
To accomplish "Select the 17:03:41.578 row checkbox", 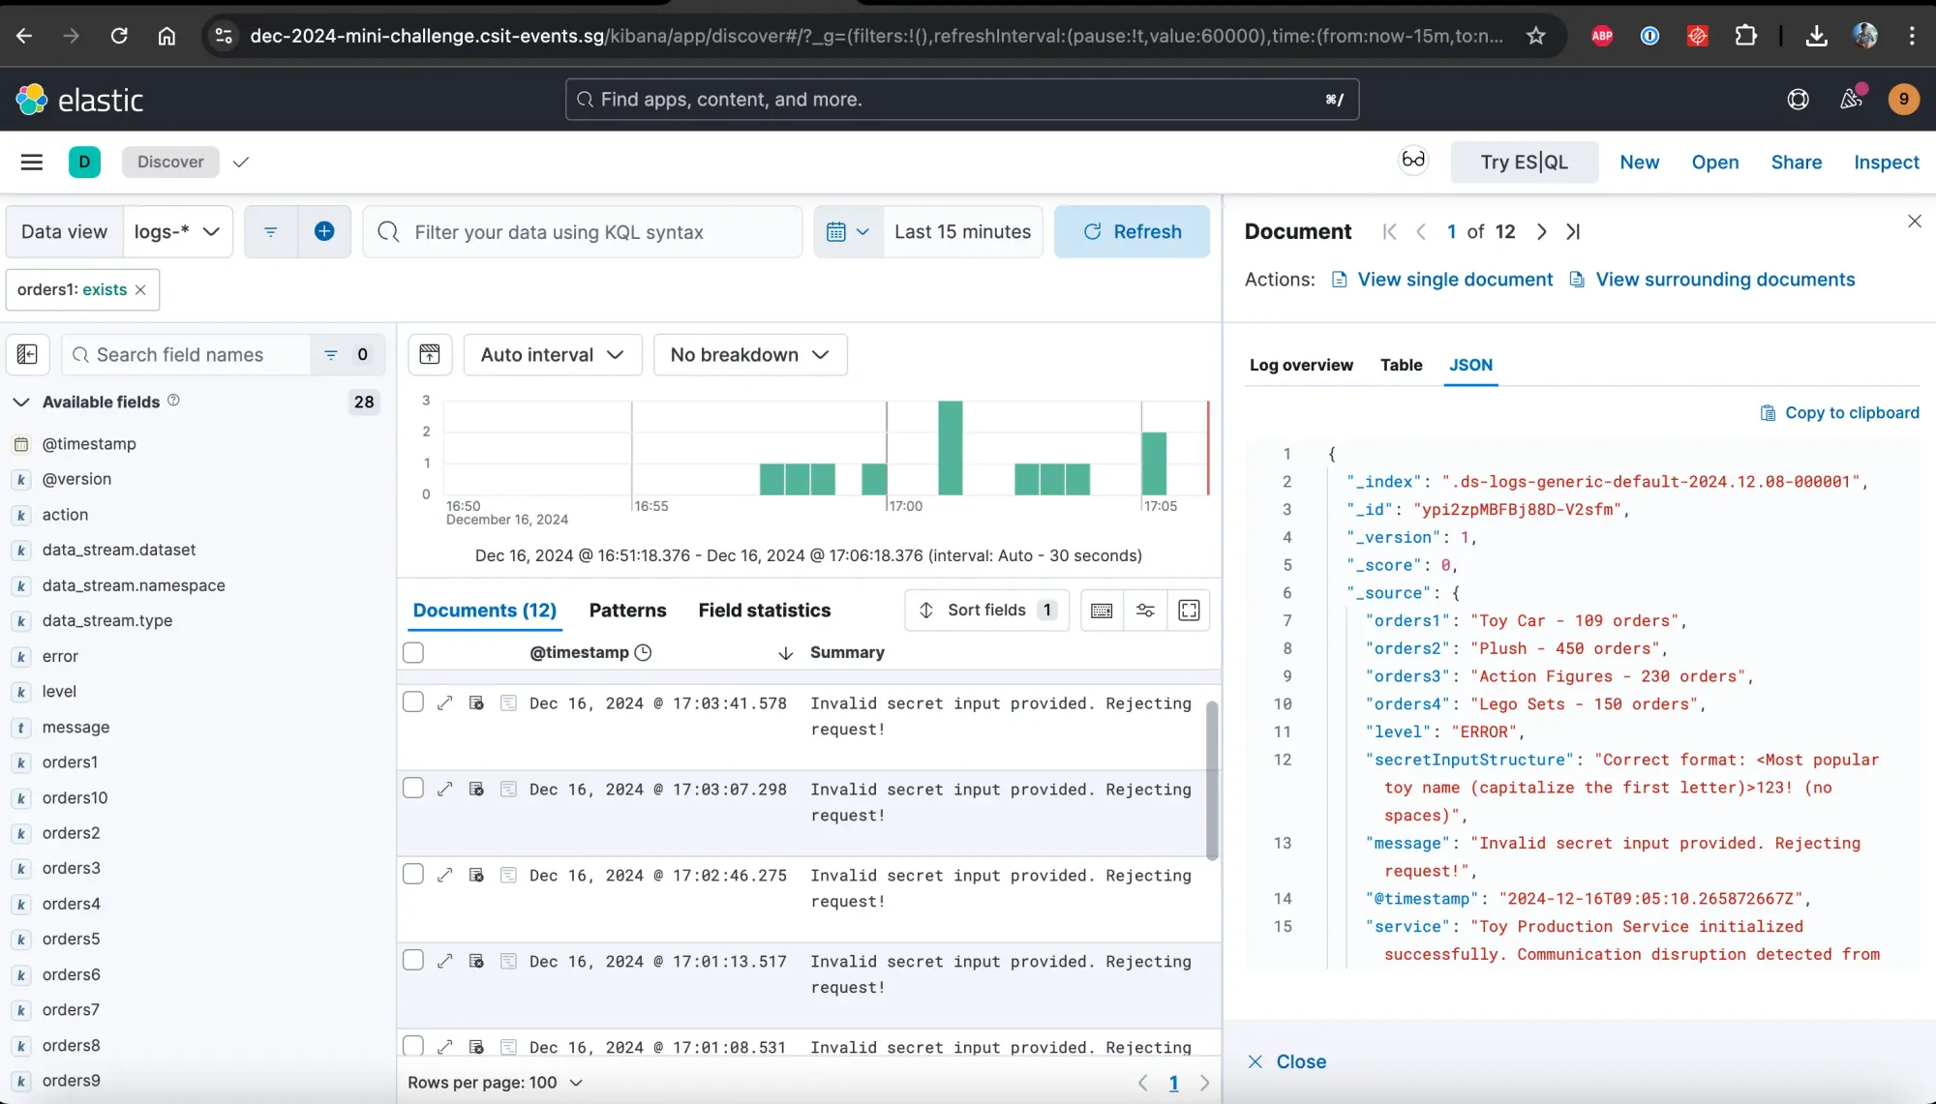I will pyautogui.click(x=413, y=701).
